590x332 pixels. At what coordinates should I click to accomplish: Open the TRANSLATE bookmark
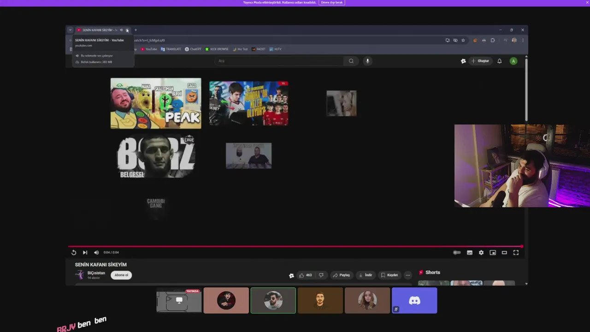pos(171,49)
